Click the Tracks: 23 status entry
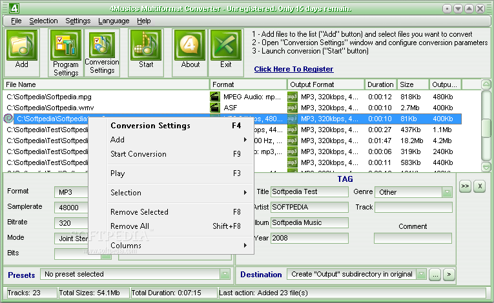 tap(31, 293)
